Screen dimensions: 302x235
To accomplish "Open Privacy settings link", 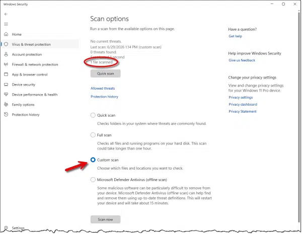I will 241,97.
